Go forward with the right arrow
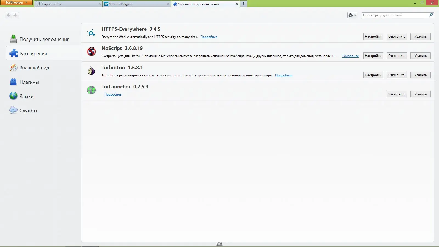 (15, 15)
